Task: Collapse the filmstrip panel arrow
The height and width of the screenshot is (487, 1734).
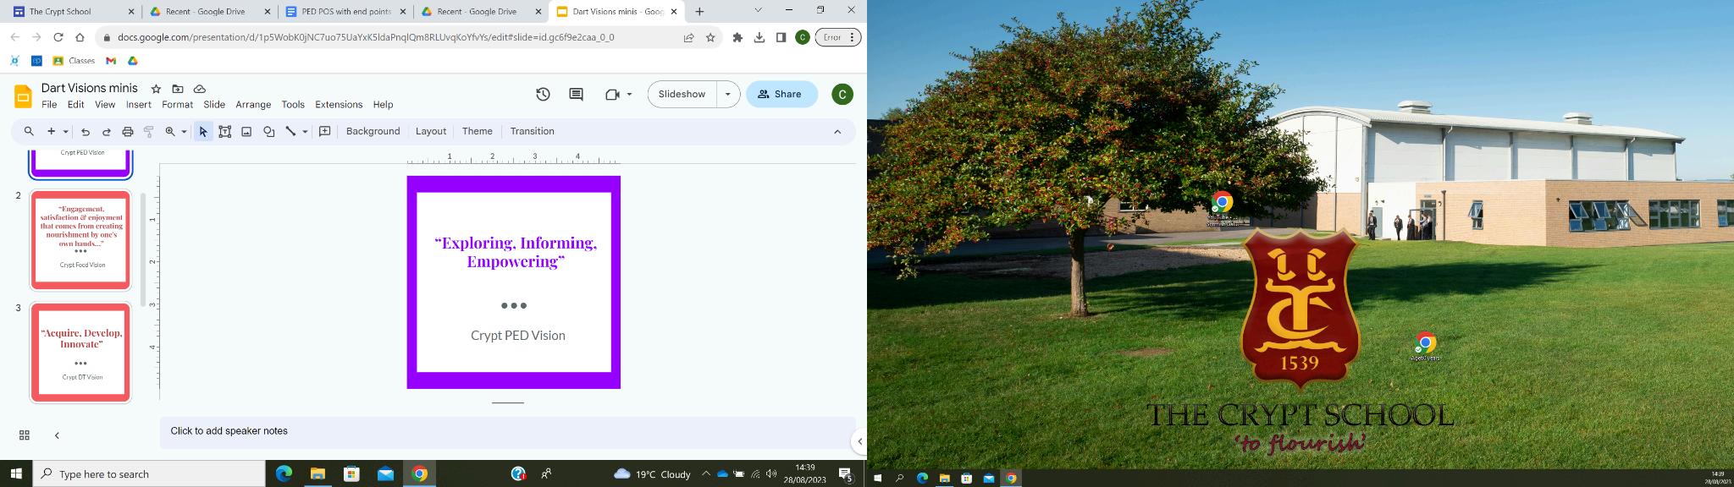Action: tap(57, 435)
